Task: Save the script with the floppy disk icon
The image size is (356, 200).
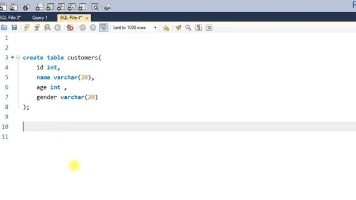Action: (14, 28)
